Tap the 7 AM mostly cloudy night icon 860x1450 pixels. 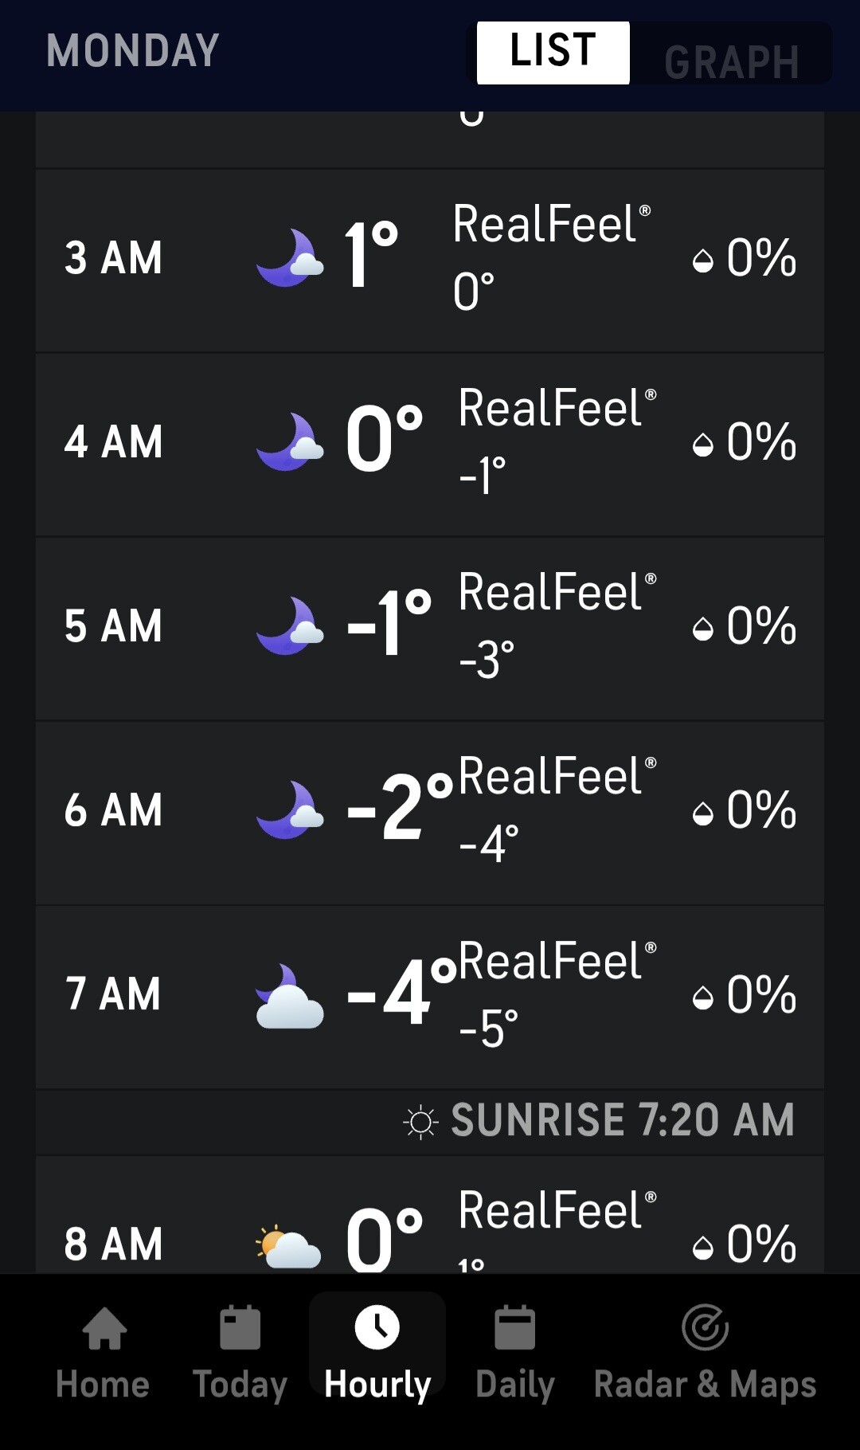click(290, 997)
